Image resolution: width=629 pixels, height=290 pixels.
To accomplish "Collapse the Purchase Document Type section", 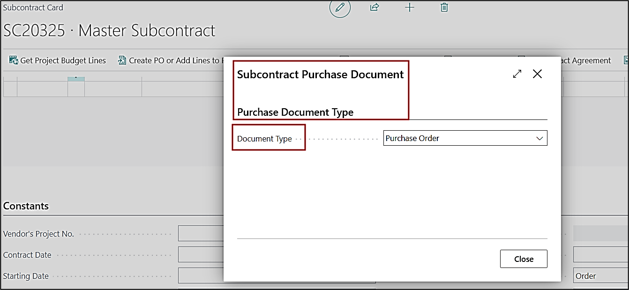I will click(x=295, y=112).
